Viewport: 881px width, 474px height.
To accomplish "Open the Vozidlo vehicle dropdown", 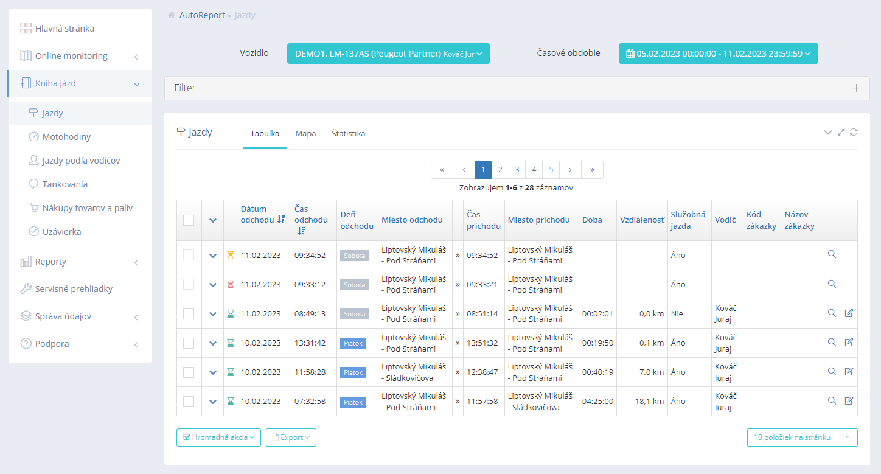I will [x=388, y=54].
